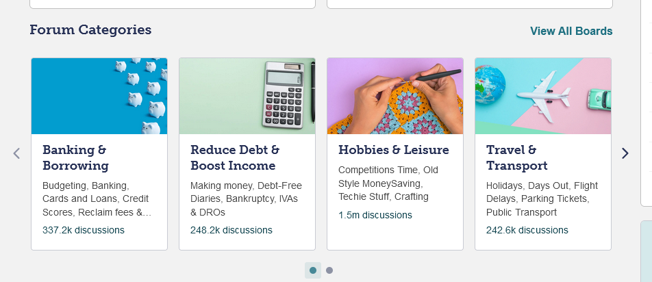Click the Hobbies & Leisure description text

pos(388,183)
